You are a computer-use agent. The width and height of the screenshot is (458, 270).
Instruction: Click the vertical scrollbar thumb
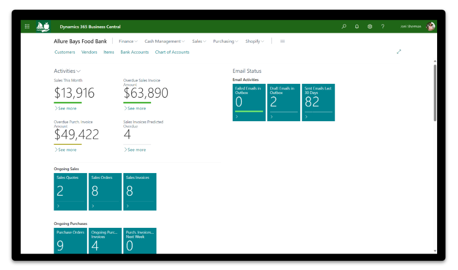point(435,93)
